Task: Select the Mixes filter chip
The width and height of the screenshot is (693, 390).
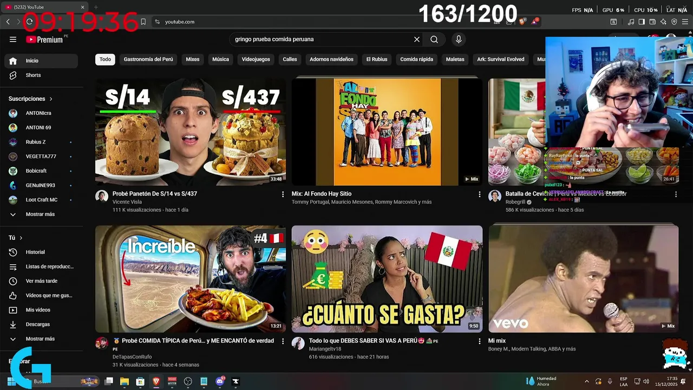Action: (x=193, y=59)
